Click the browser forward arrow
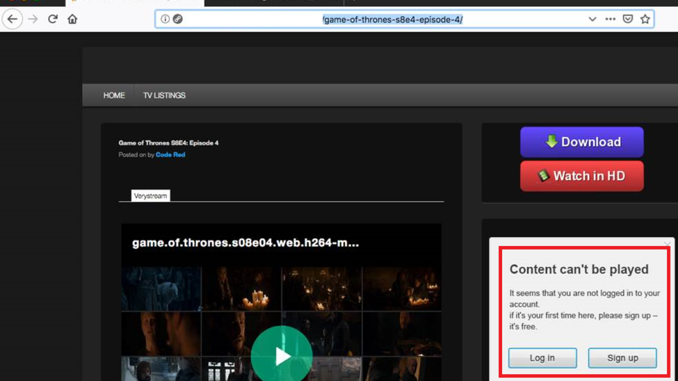Screen dimensions: 678x381 pyautogui.click(x=33, y=19)
